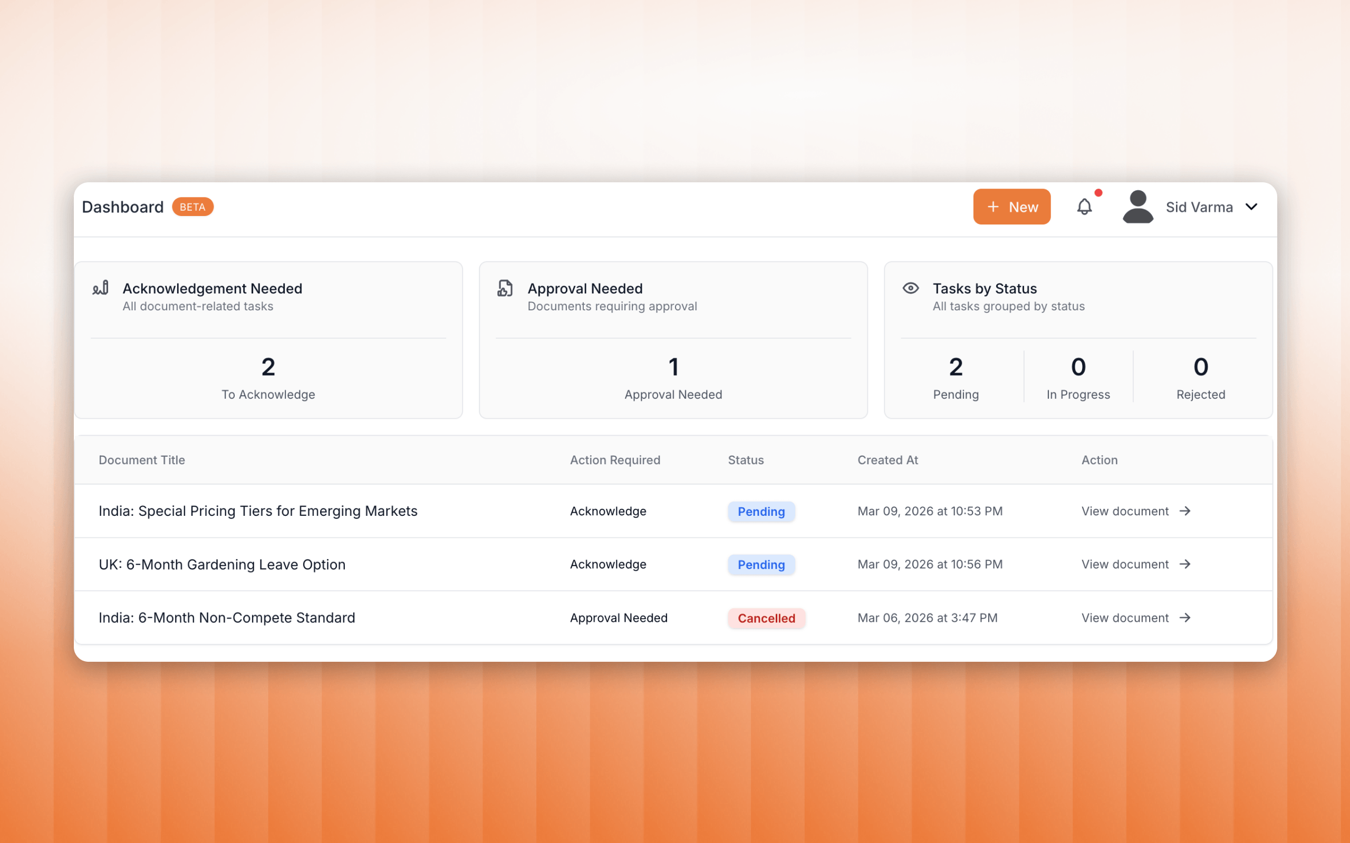Viewport: 1350px width, 843px height.
Task: Select the Pending count in Tasks by Status
Action: 956,377
